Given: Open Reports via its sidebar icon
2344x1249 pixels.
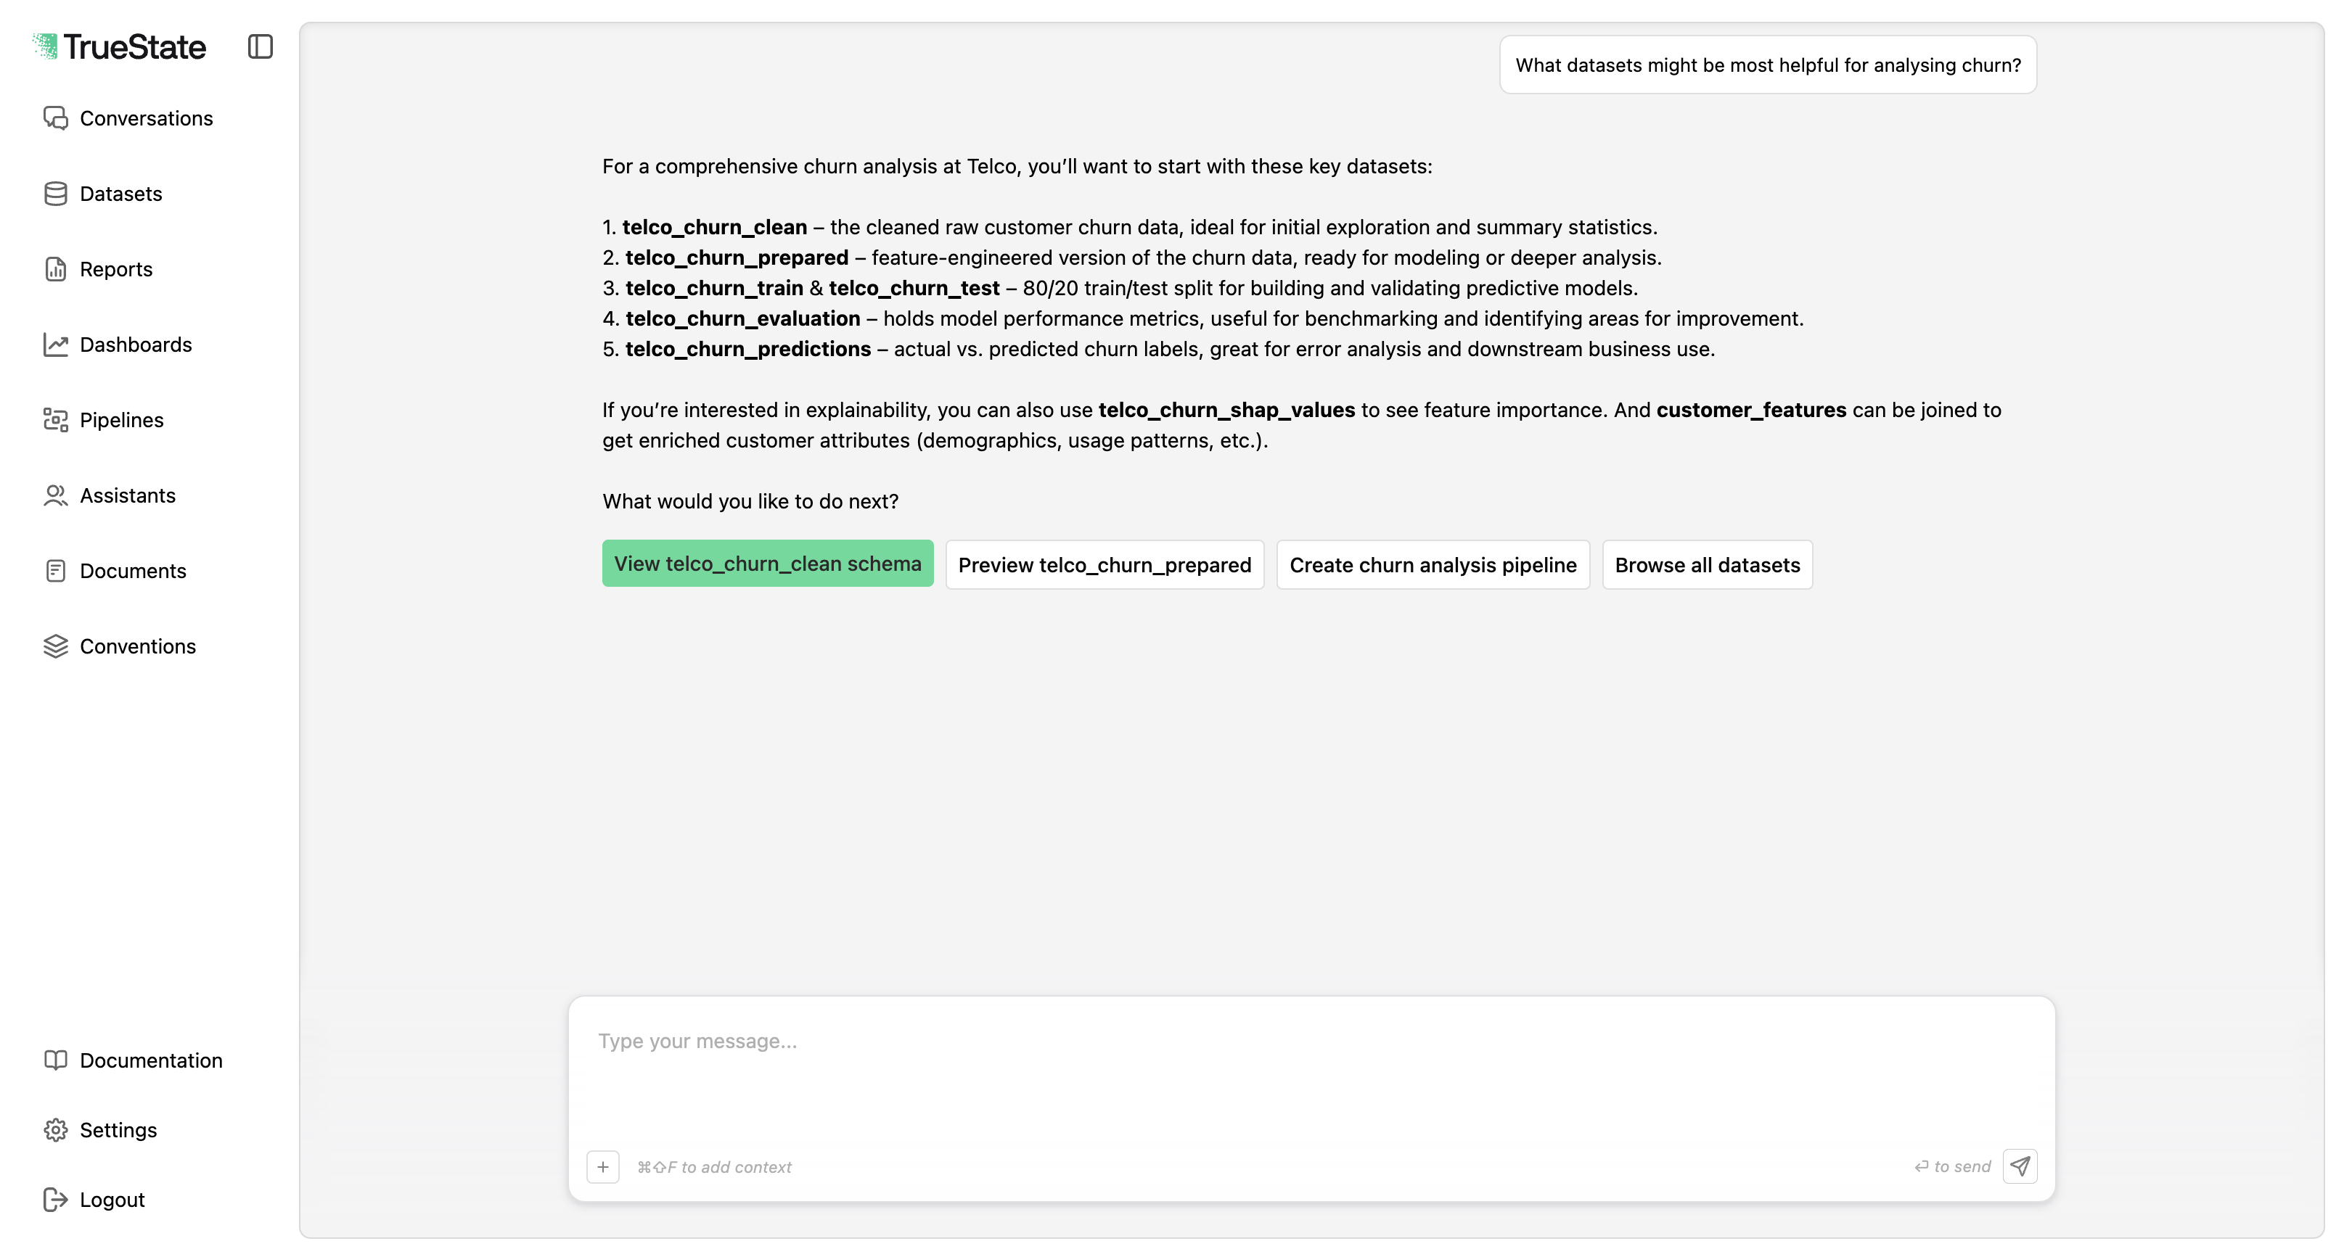Looking at the screenshot, I should point(55,269).
